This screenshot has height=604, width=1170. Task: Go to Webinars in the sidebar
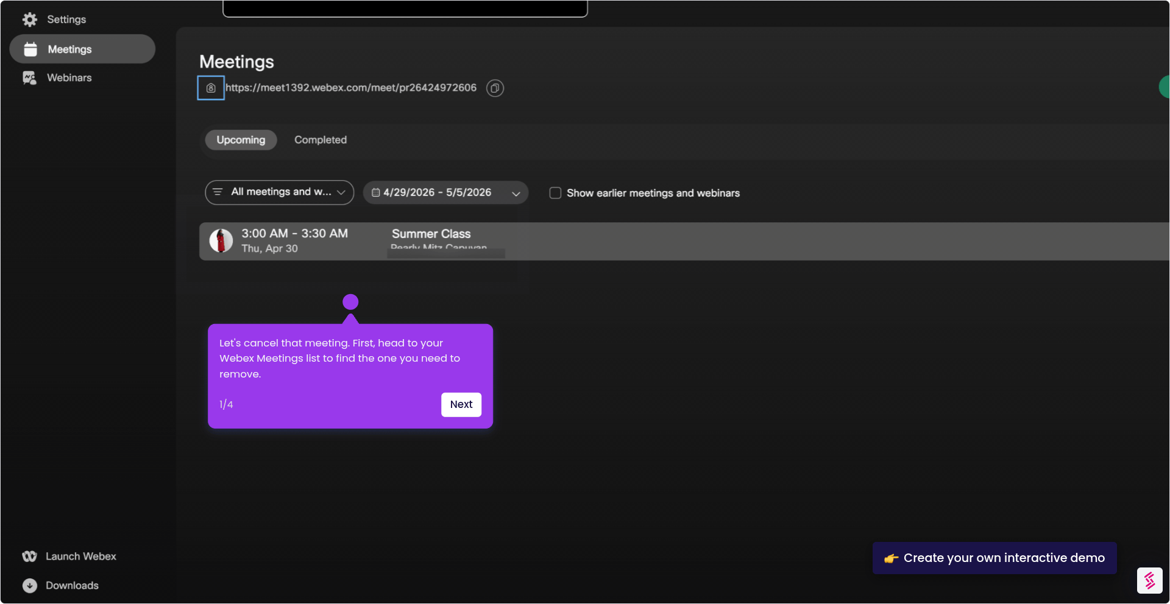[x=69, y=78]
